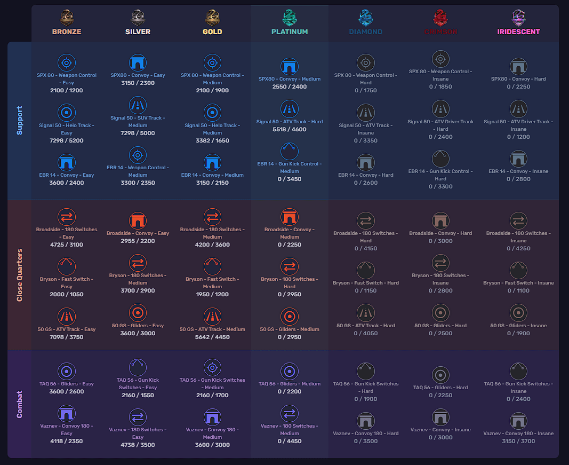Click Broadside Convoy Easy scenario name
Screen dimensions: 569x465
pos(138,233)
